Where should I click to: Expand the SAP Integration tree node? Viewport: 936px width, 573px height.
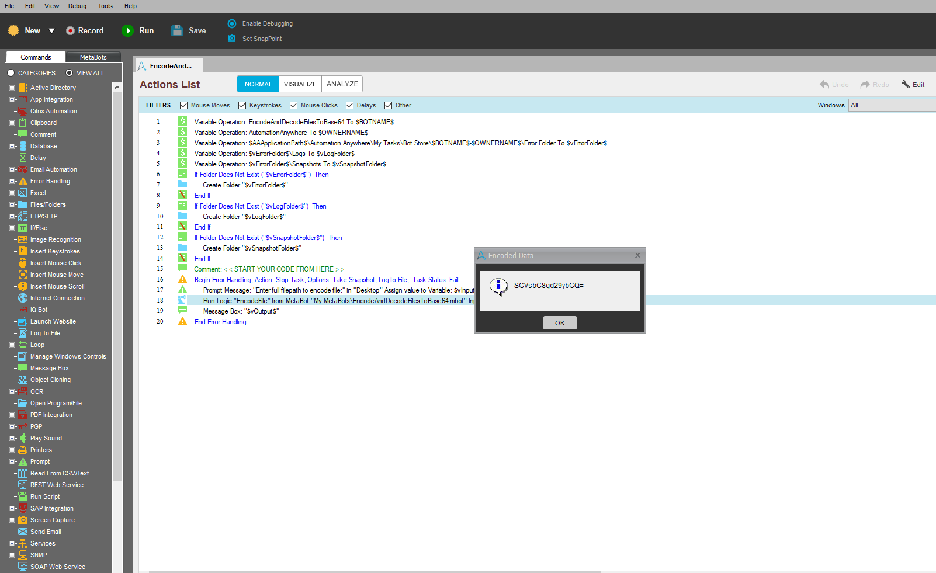tap(12, 508)
